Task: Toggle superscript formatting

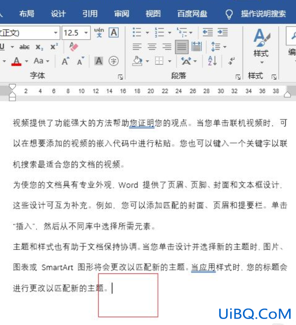Action: 54,47
